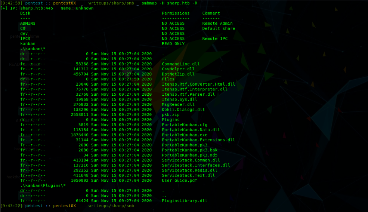Place cursor at the bottom prompt after 'writeups/sharp/smb'
The image size is (368, 212).
click(137, 206)
